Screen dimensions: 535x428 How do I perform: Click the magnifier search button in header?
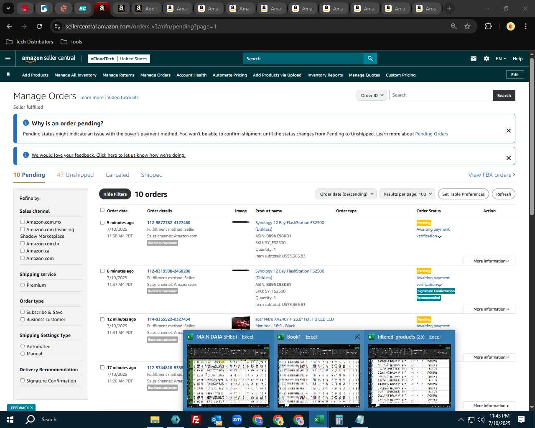pos(370,59)
